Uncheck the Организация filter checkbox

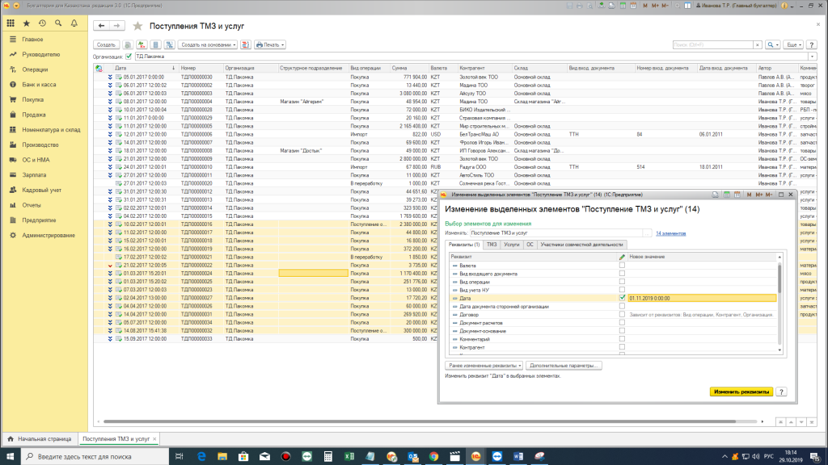pyautogui.click(x=129, y=57)
